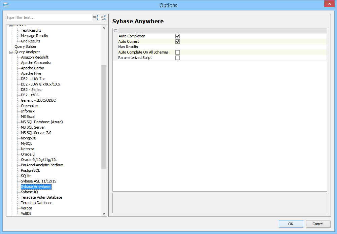Select PostgreSQL in the tree
337x234 pixels.
(30, 170)
